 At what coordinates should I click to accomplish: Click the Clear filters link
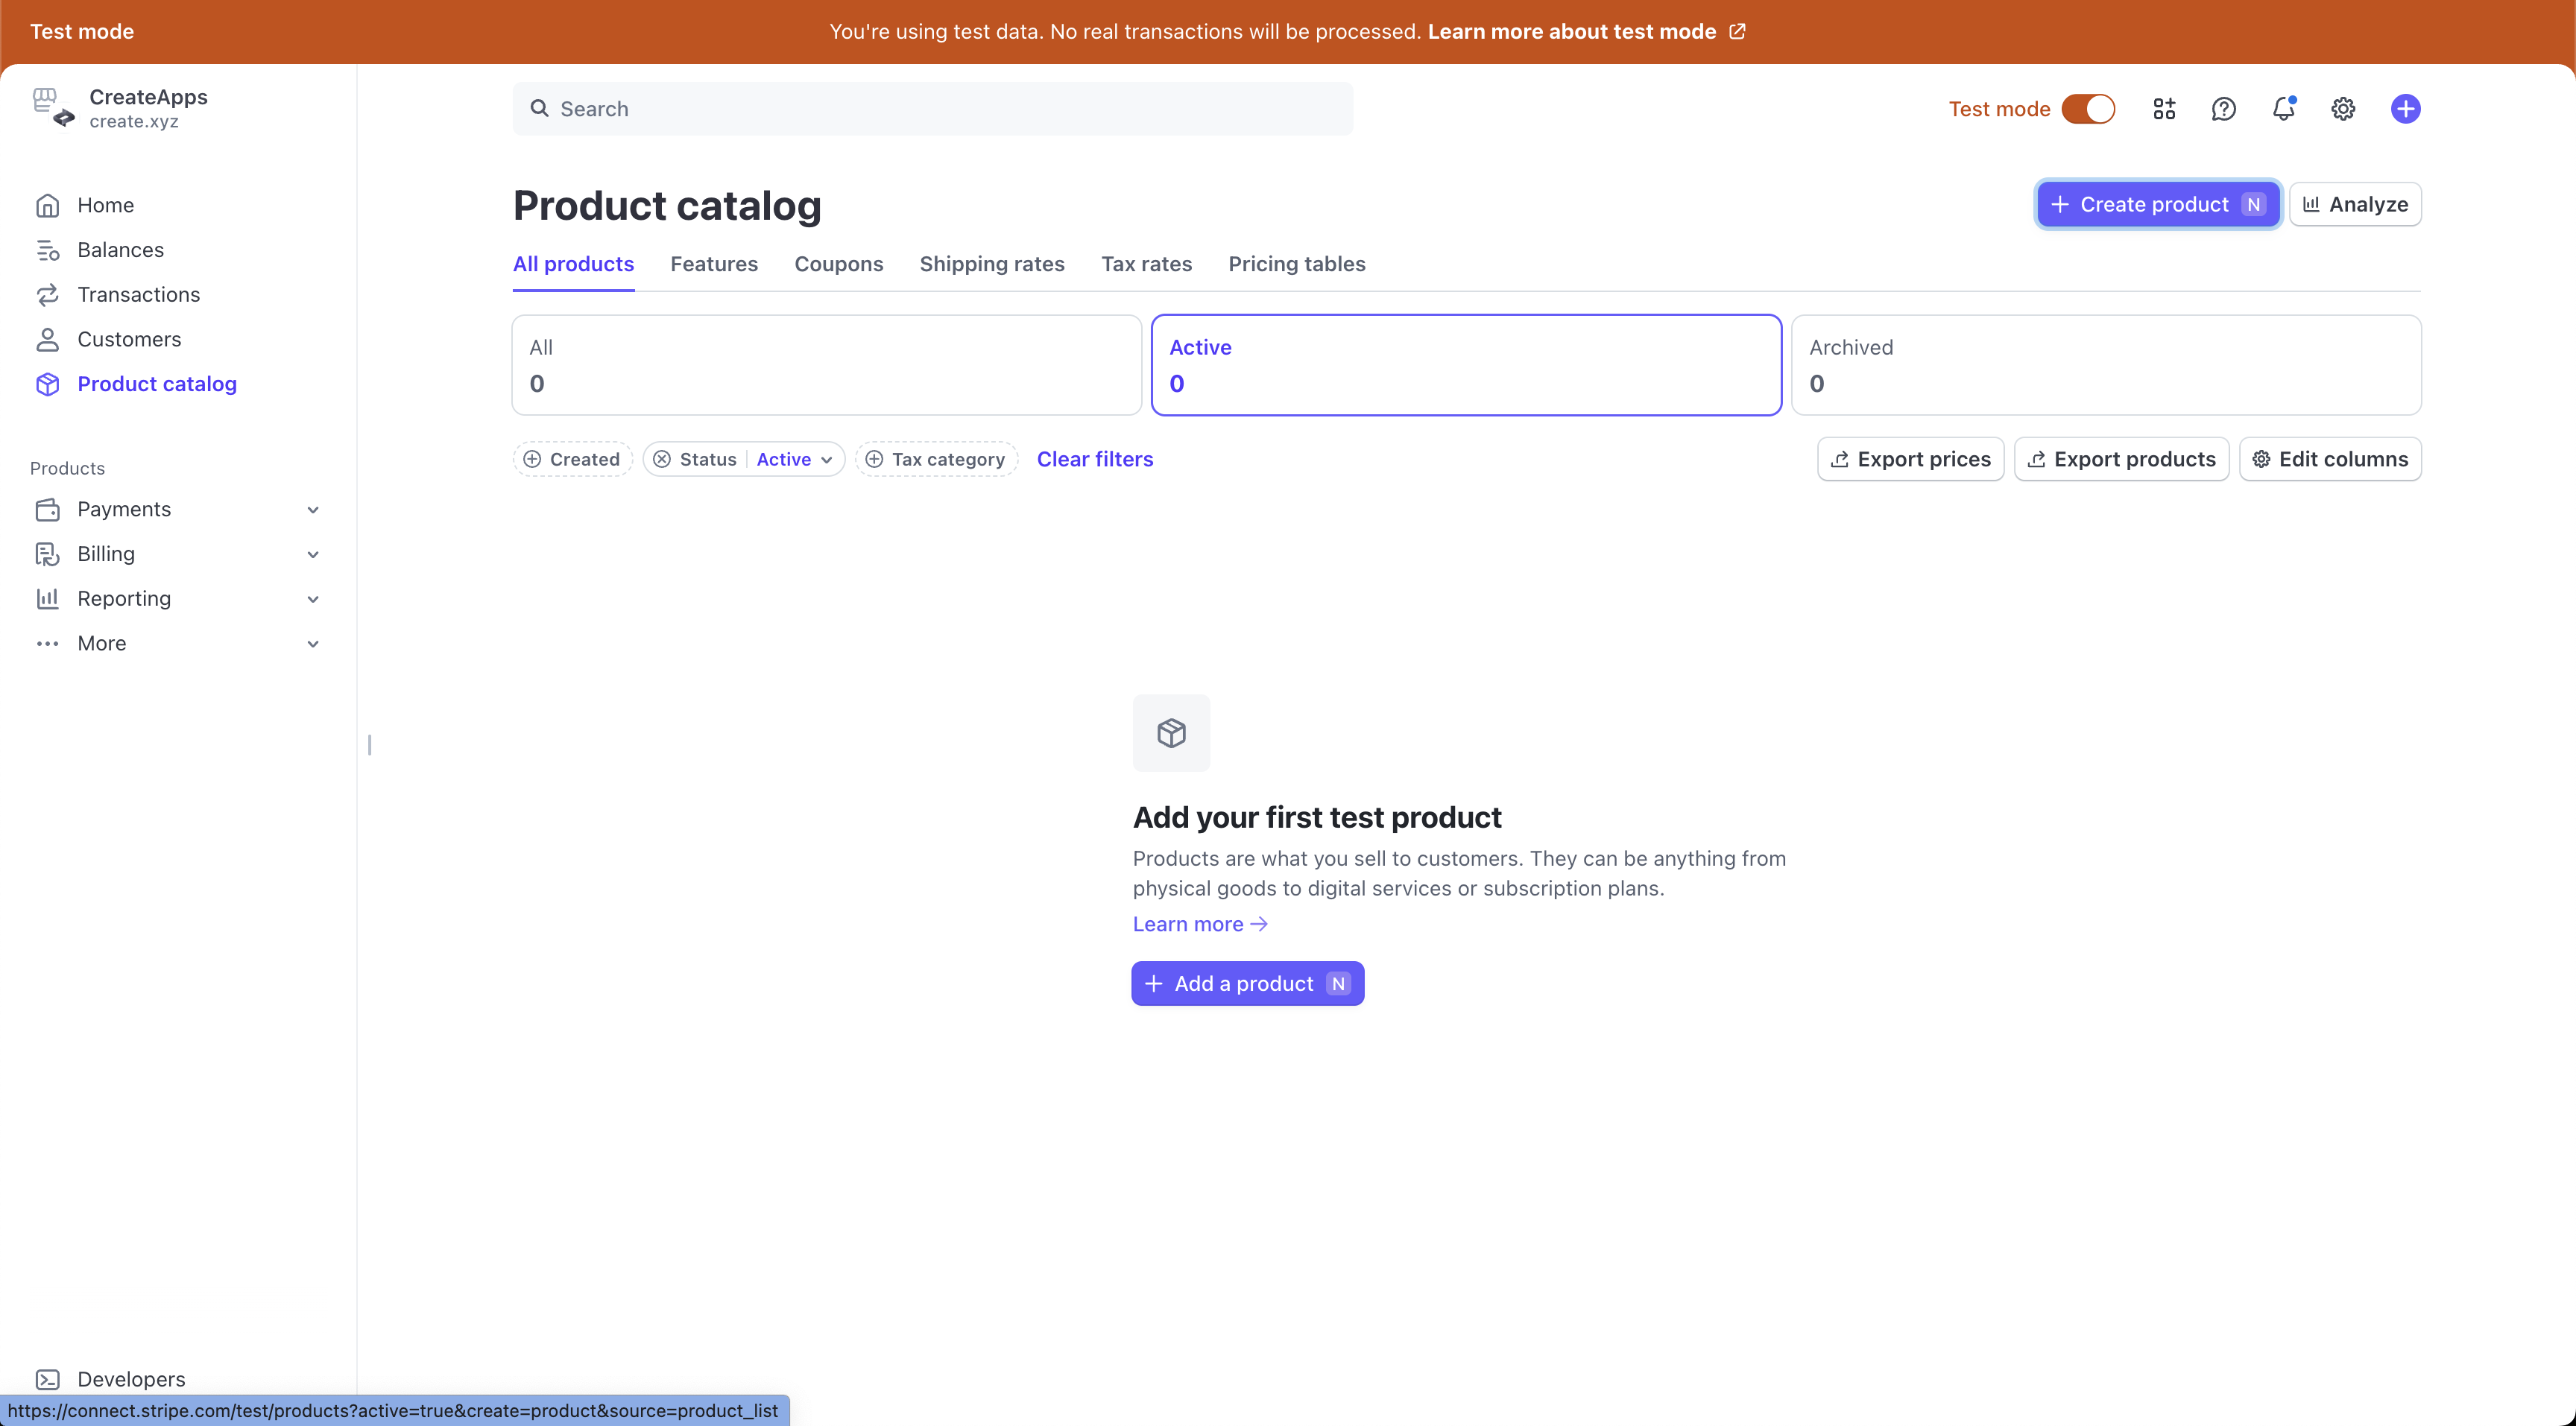tap(1094, 460)
